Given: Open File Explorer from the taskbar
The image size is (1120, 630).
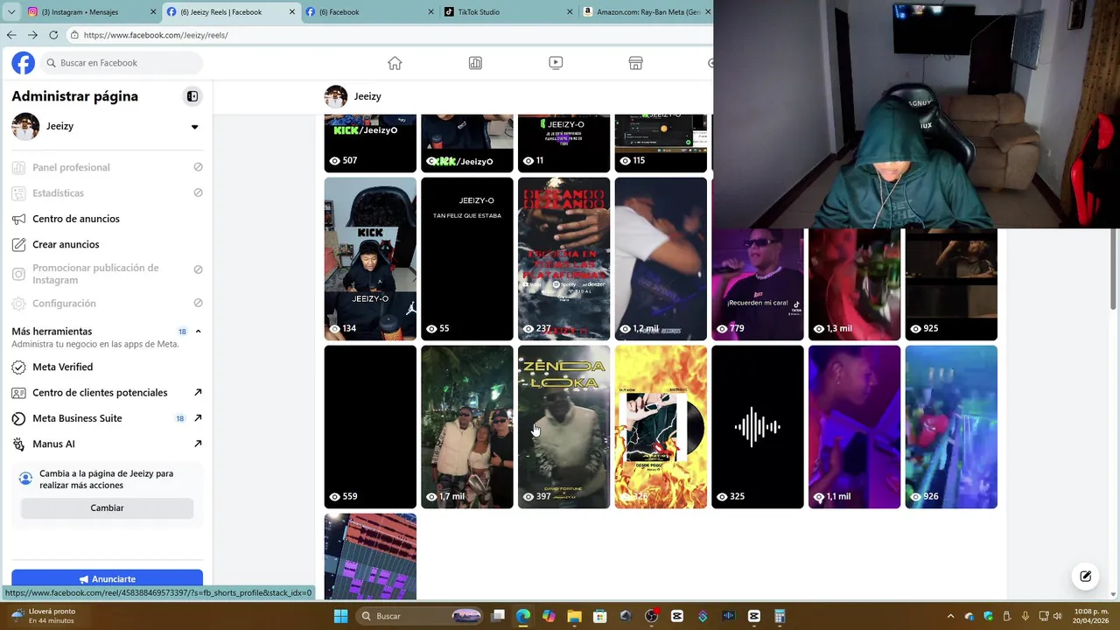Looking at the screenshot, I should (574, 616).
